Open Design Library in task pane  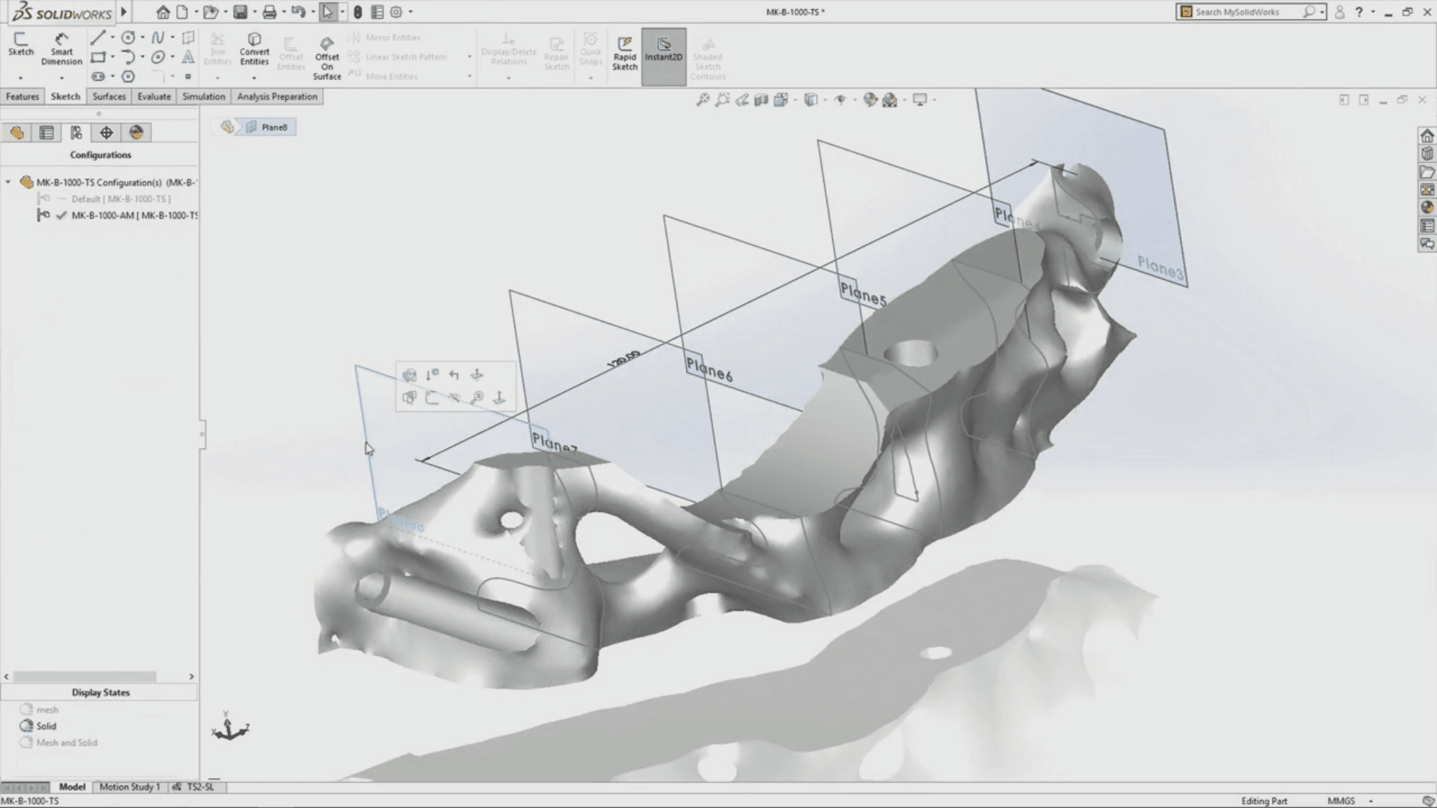(x=1426, y=153)
